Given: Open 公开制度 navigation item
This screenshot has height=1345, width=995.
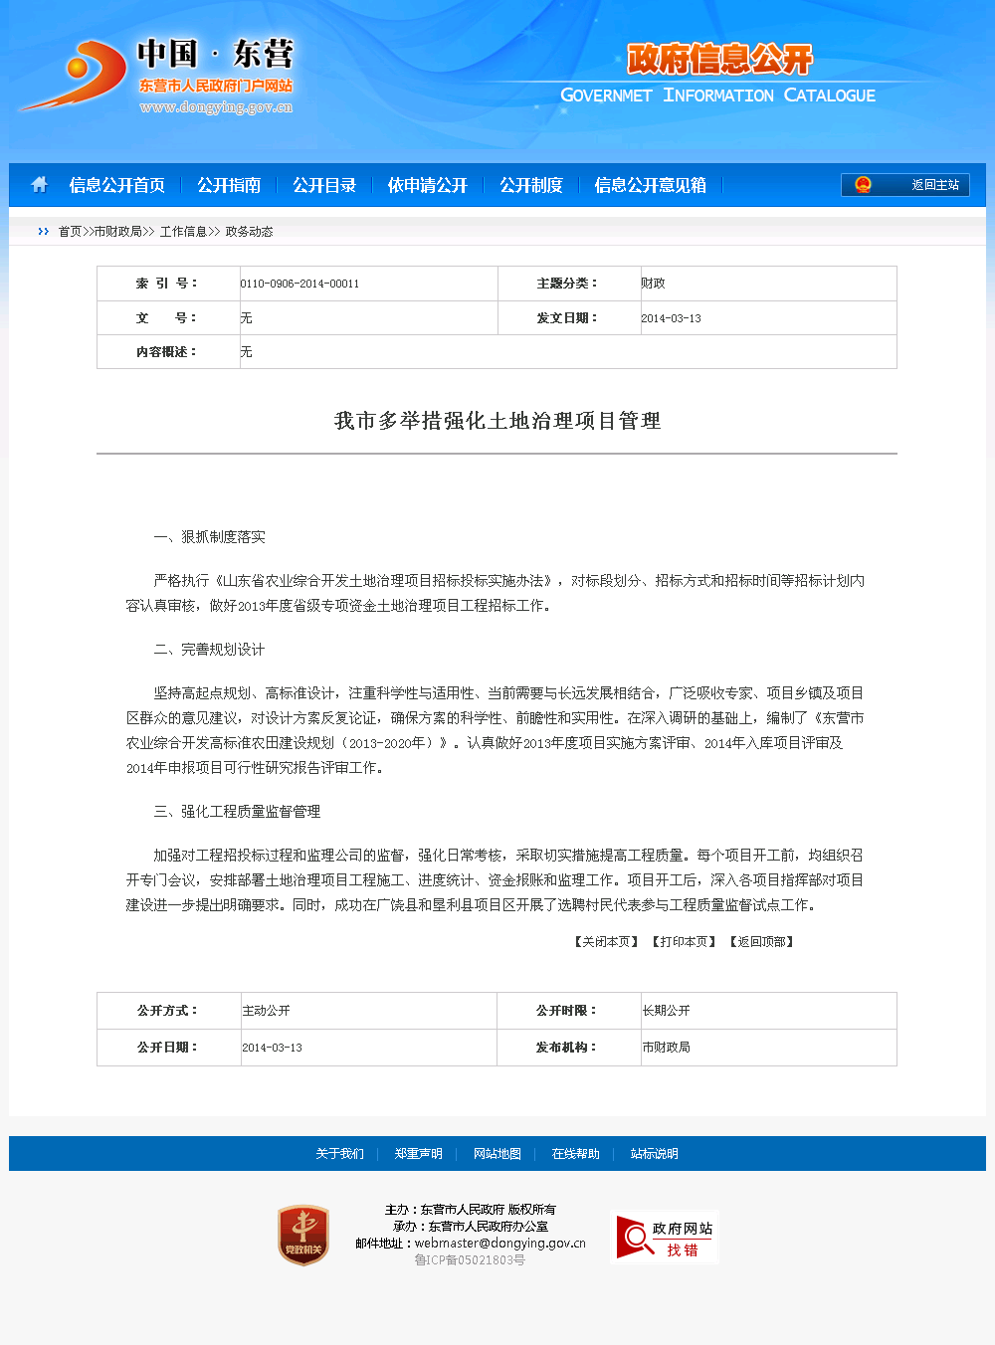Looking at the screenshot, I should [531, 185].
